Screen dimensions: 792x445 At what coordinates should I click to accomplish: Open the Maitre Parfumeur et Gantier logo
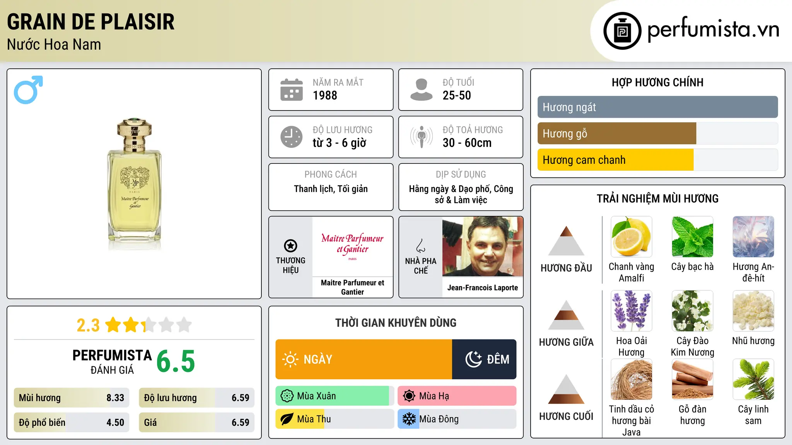coord(352,246)
